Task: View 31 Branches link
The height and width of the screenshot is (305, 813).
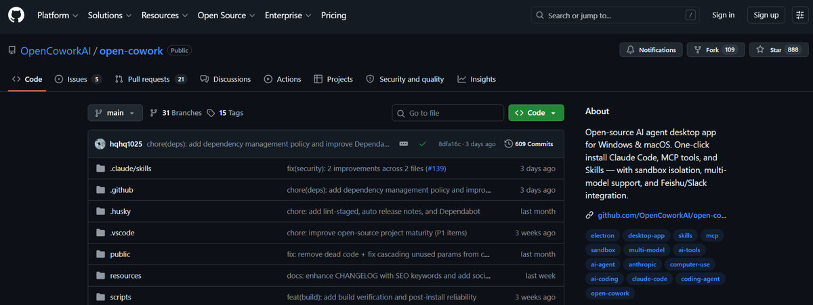Action: pos(175,113)
